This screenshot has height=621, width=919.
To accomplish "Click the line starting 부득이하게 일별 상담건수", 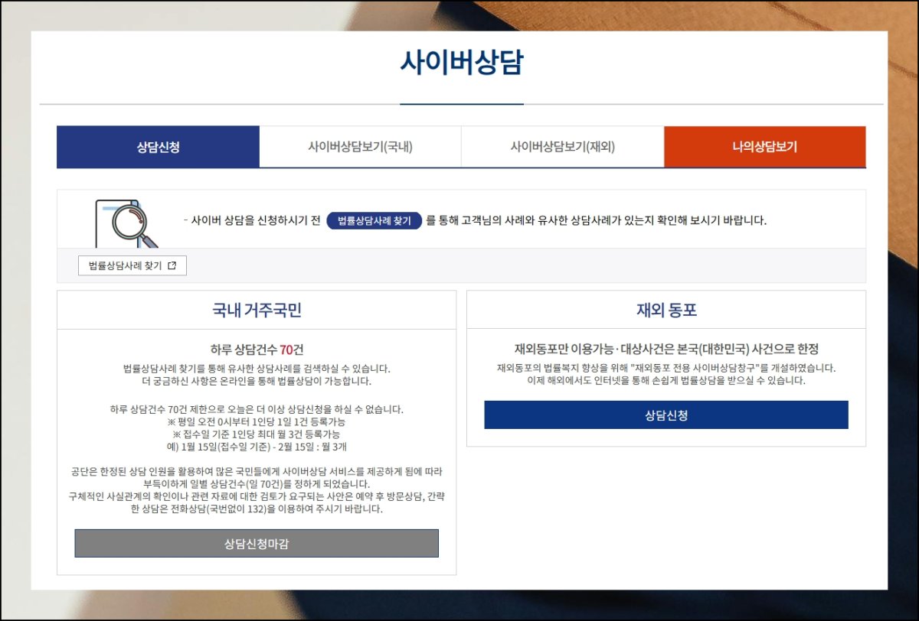I will 257,484.
